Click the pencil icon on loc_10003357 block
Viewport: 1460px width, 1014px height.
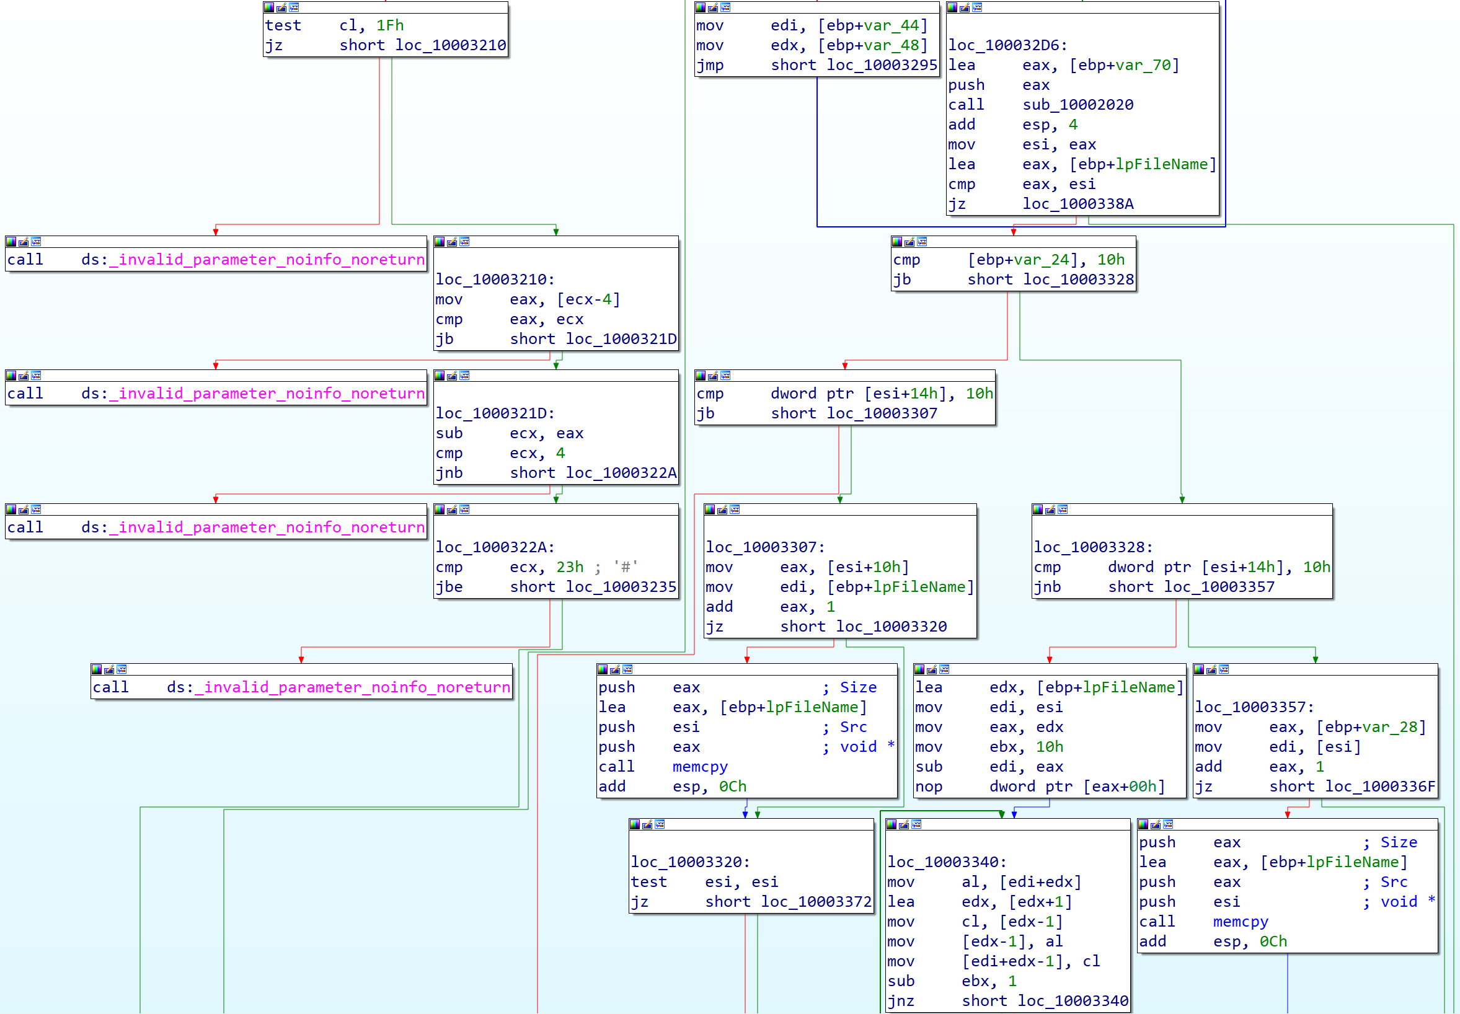point(1211,669)
